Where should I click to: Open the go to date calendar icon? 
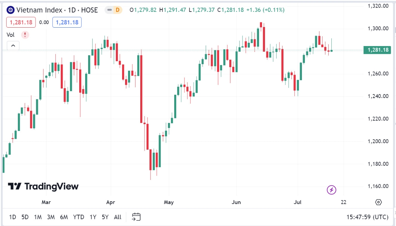click(x=136, y=217)
